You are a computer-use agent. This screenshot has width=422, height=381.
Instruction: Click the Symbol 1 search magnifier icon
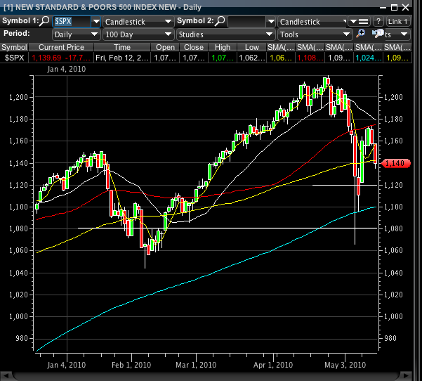45,21
